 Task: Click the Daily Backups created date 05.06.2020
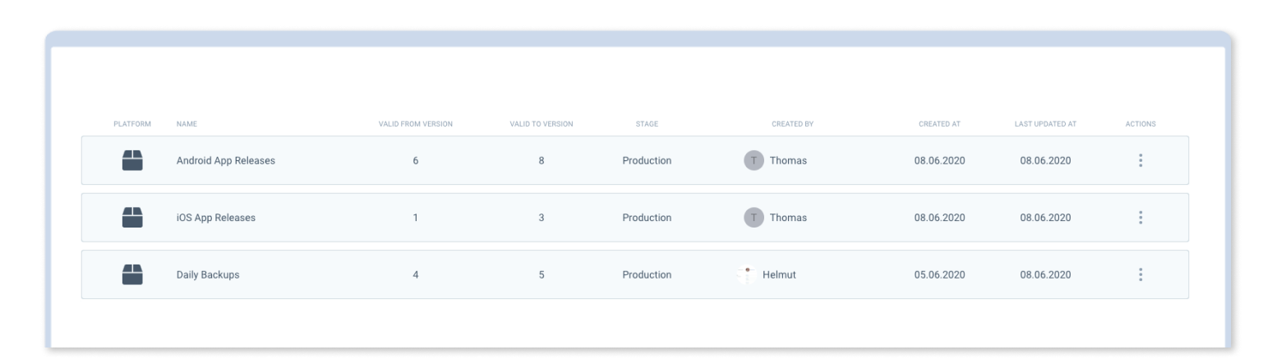939,275
